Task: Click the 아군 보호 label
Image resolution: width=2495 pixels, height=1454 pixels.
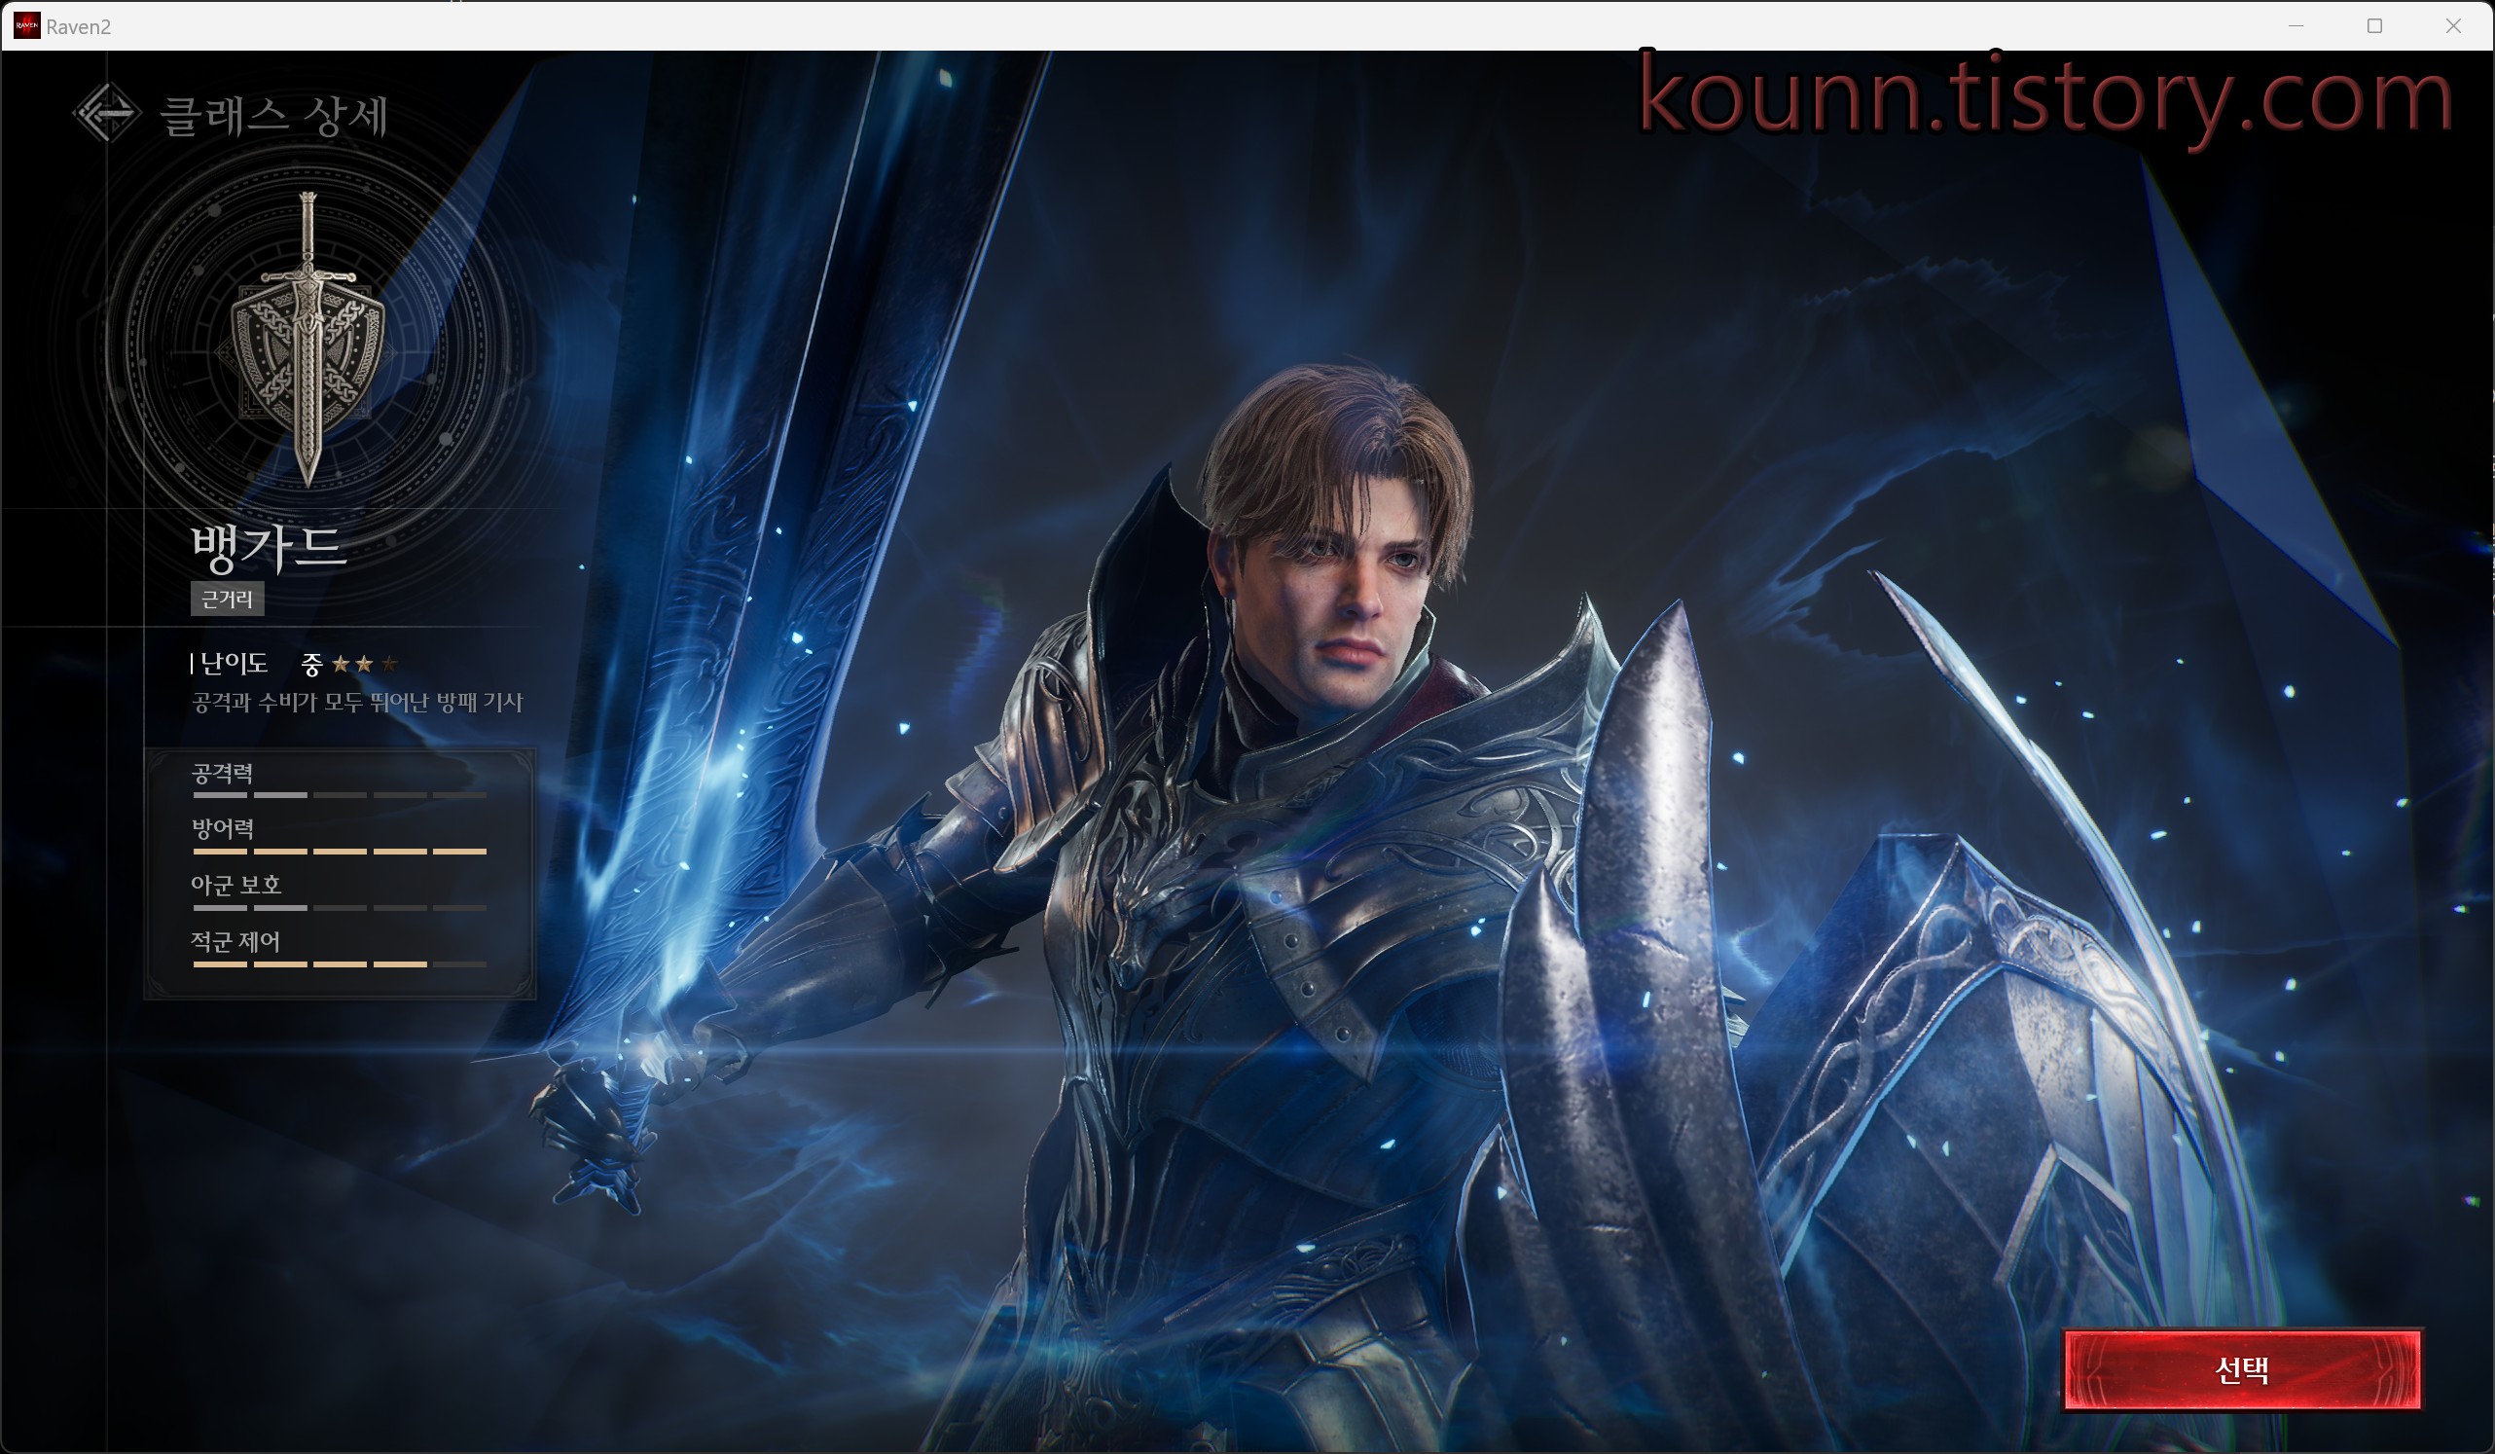Action: (x=236, y=885)
